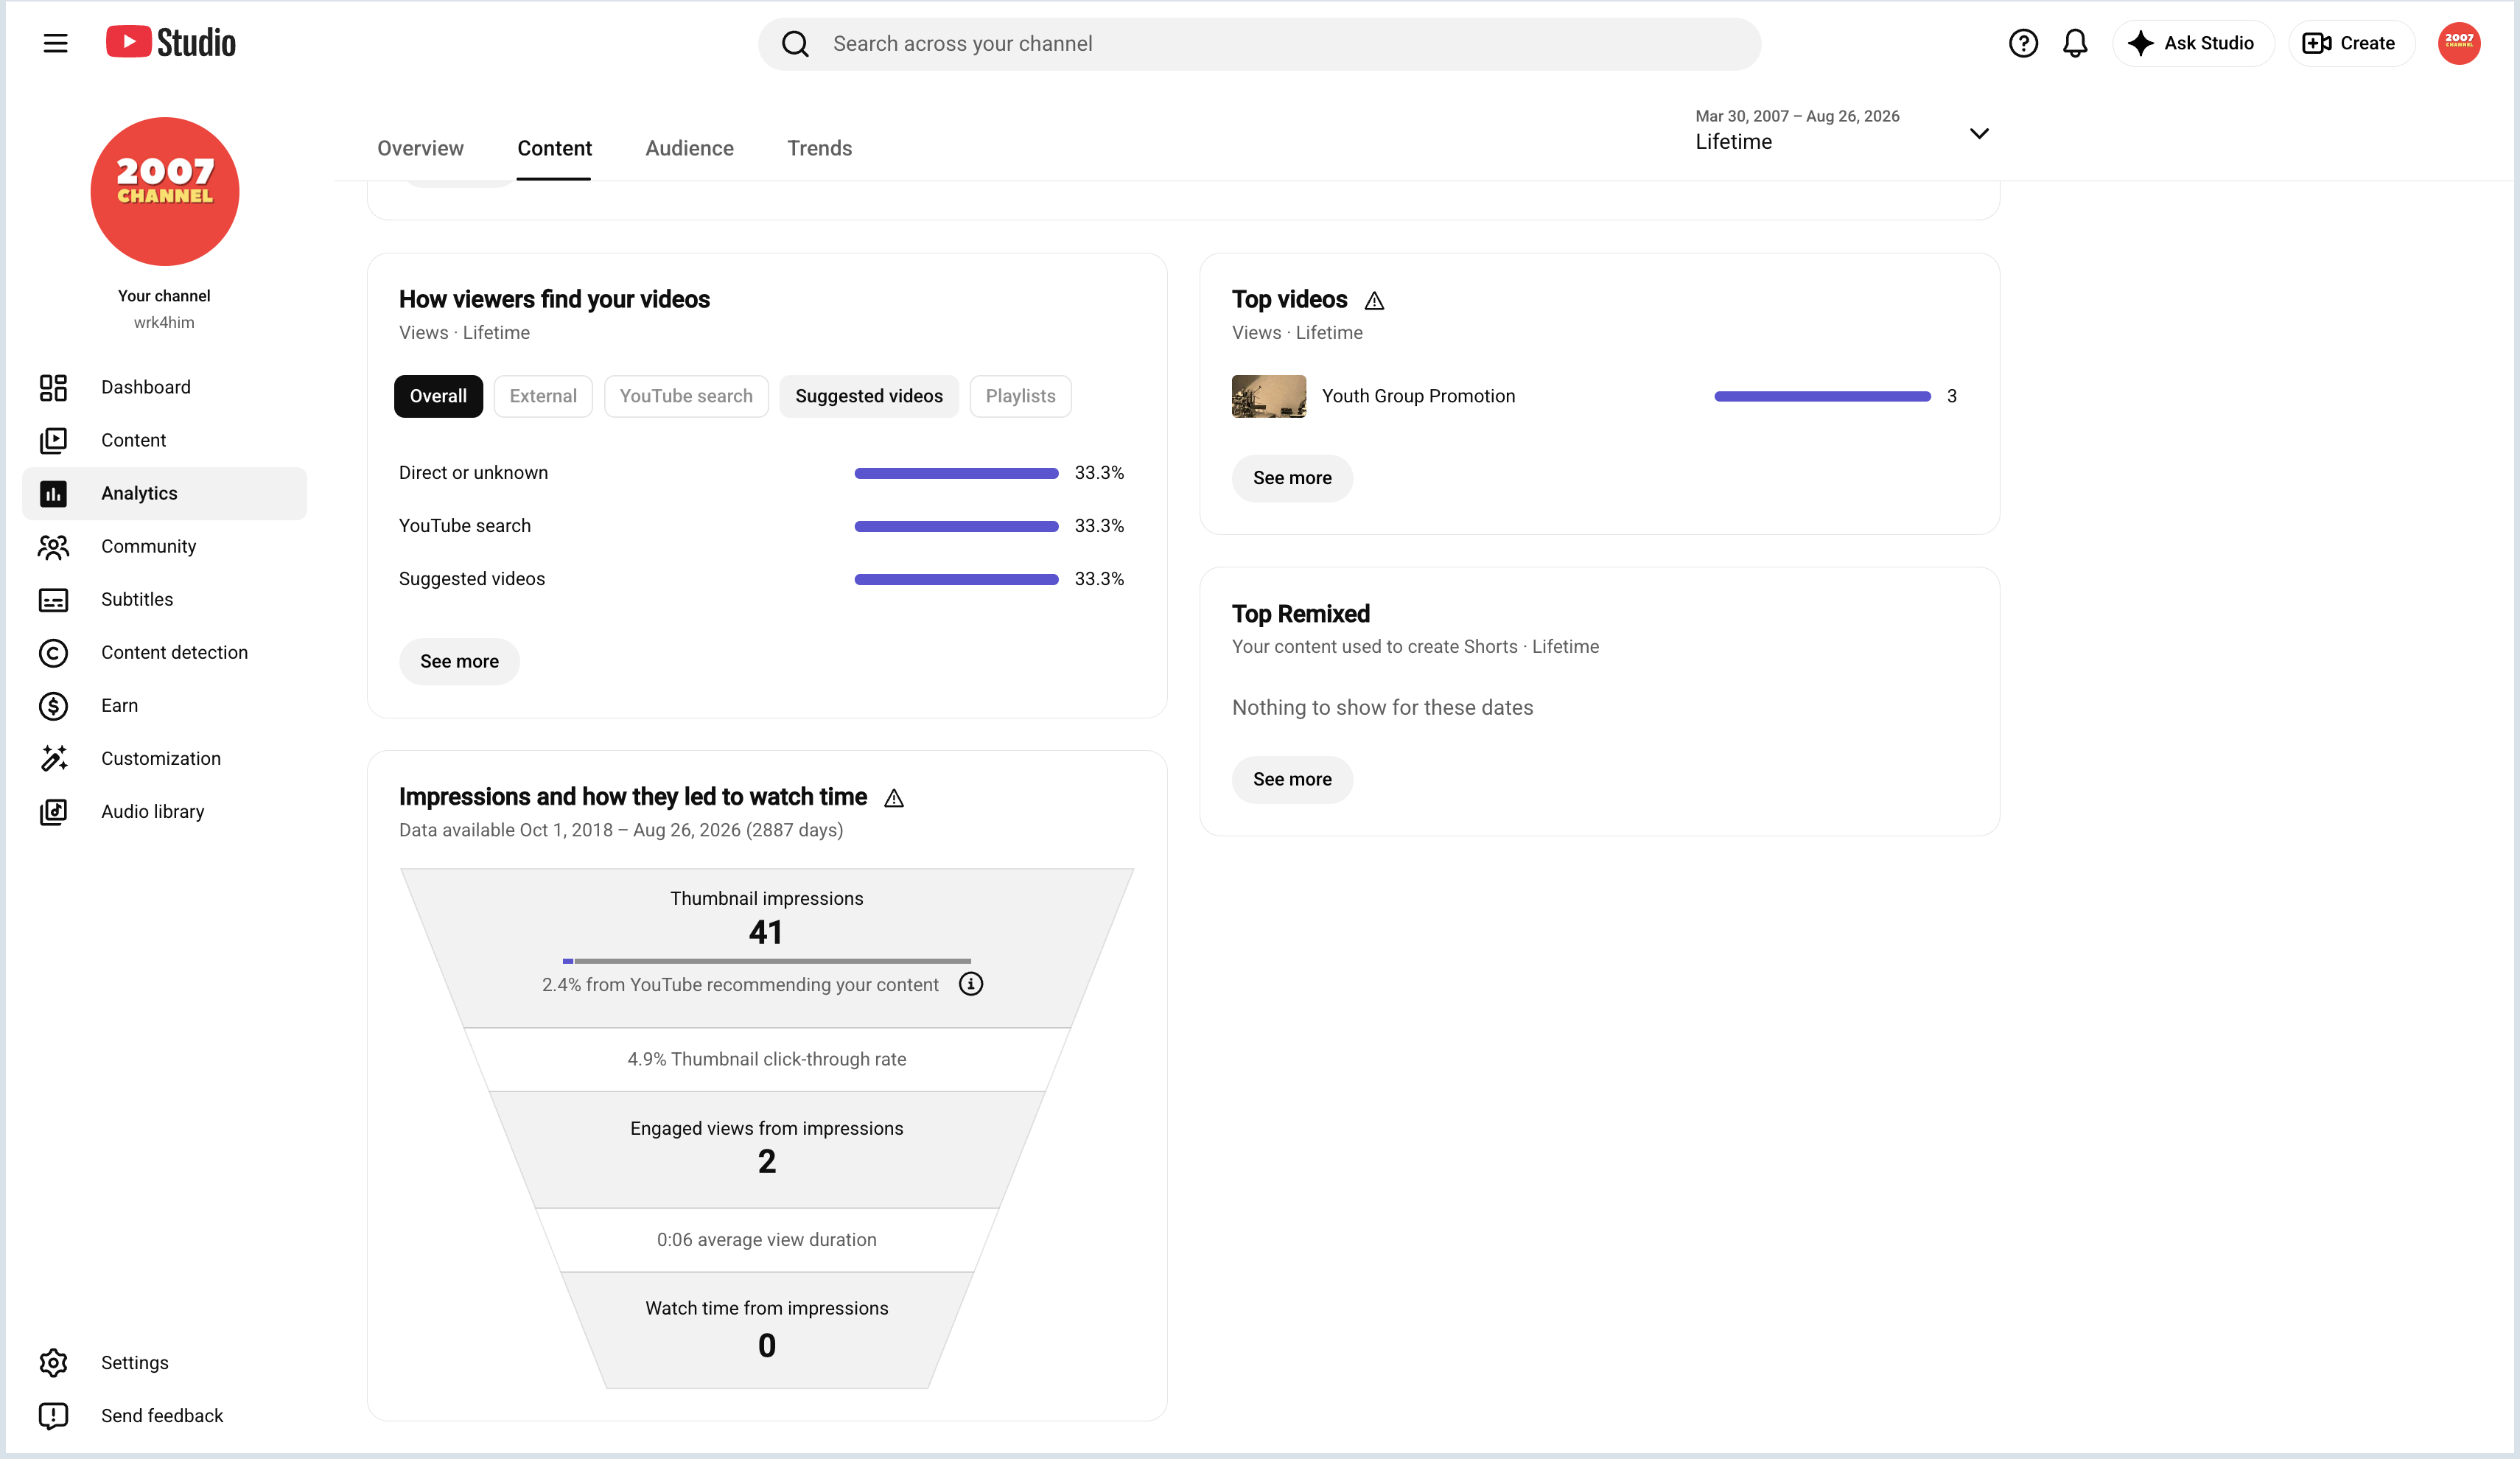
Task: Click the Create button
Action: pos(2351,43)
